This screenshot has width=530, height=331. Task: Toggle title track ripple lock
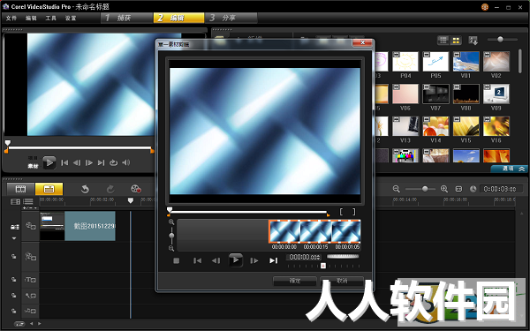pyautogui.click(x=14, y=280)
